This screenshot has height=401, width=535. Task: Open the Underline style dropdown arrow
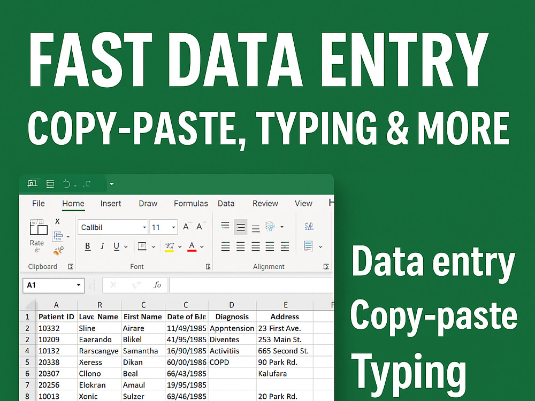coord(126,246)
